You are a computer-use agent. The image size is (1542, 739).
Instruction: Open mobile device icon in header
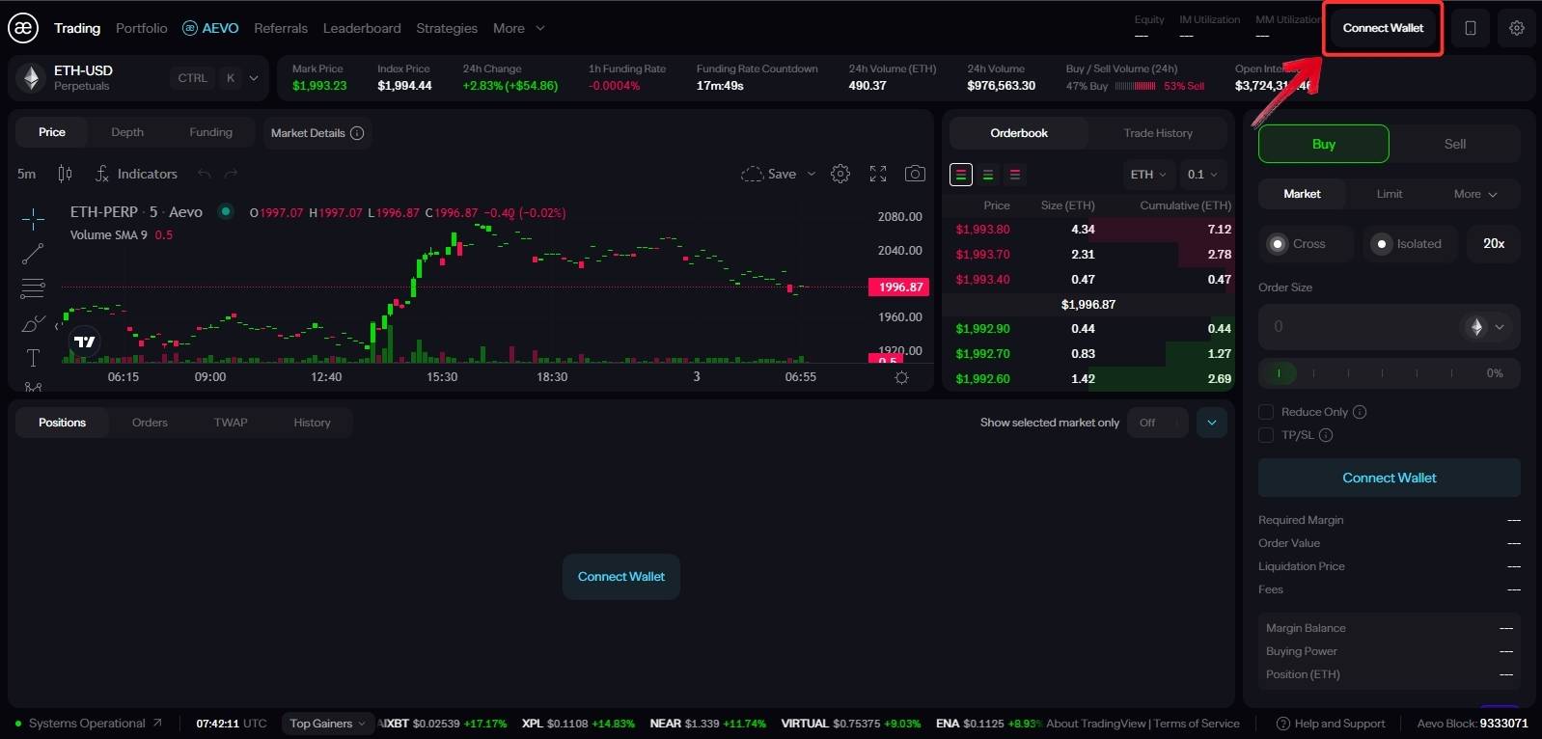coord(1471,28)
